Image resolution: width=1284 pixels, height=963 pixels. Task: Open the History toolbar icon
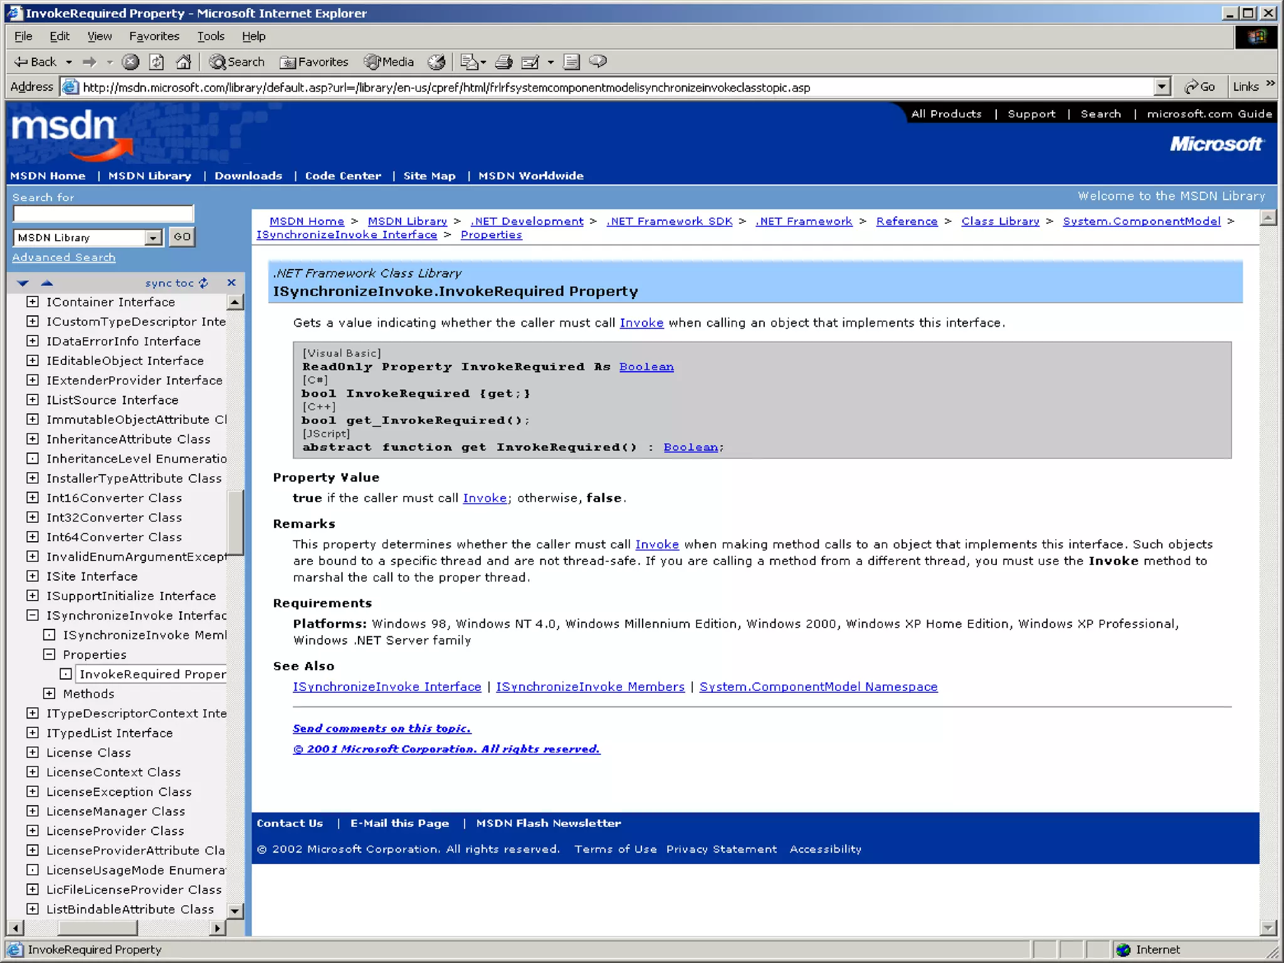pos(436,61)
